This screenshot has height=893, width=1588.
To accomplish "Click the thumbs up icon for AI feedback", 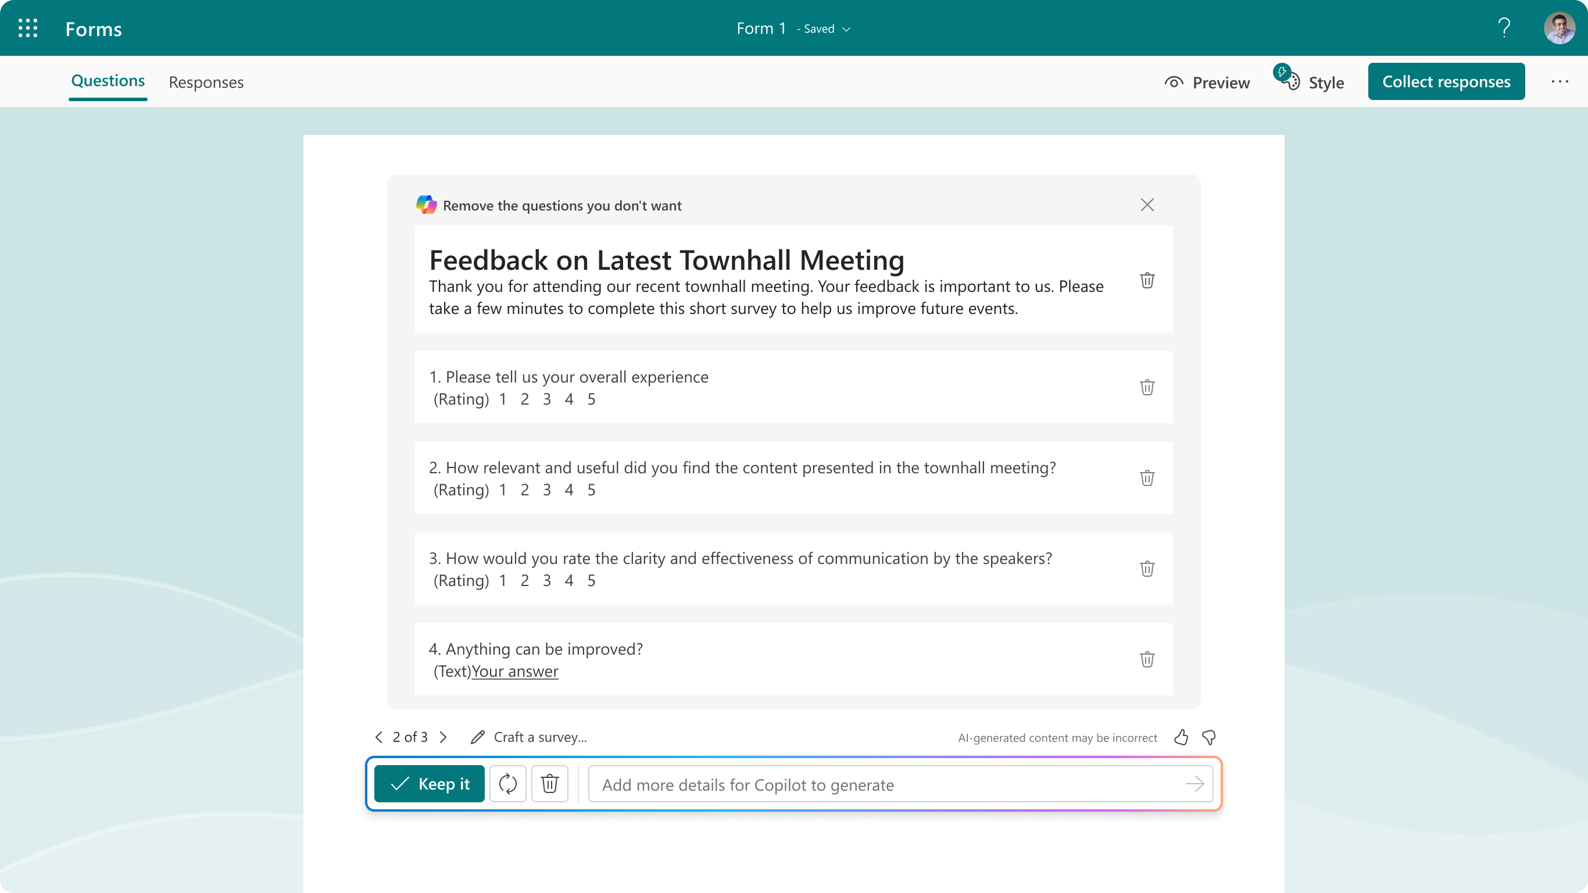I will 1181,737.
